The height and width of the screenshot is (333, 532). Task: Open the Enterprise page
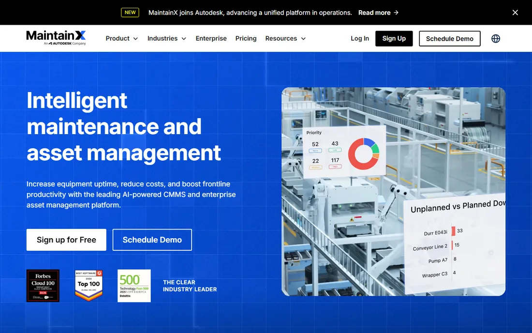(211, 39)
